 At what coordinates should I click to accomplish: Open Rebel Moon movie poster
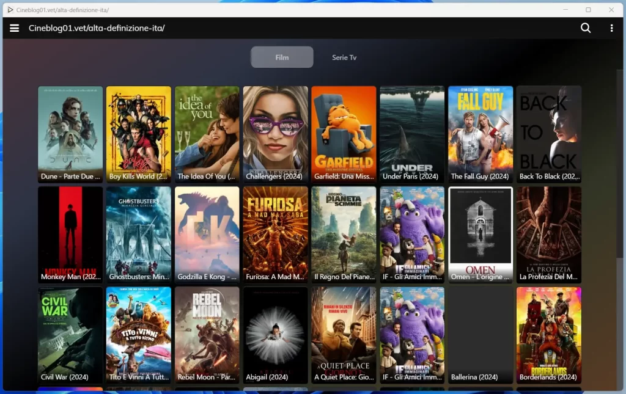pyautogui.click(x=207, y=335)
